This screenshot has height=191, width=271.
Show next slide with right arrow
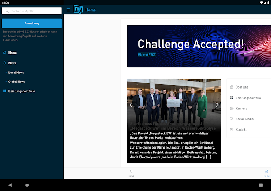(x=217, y=105)
